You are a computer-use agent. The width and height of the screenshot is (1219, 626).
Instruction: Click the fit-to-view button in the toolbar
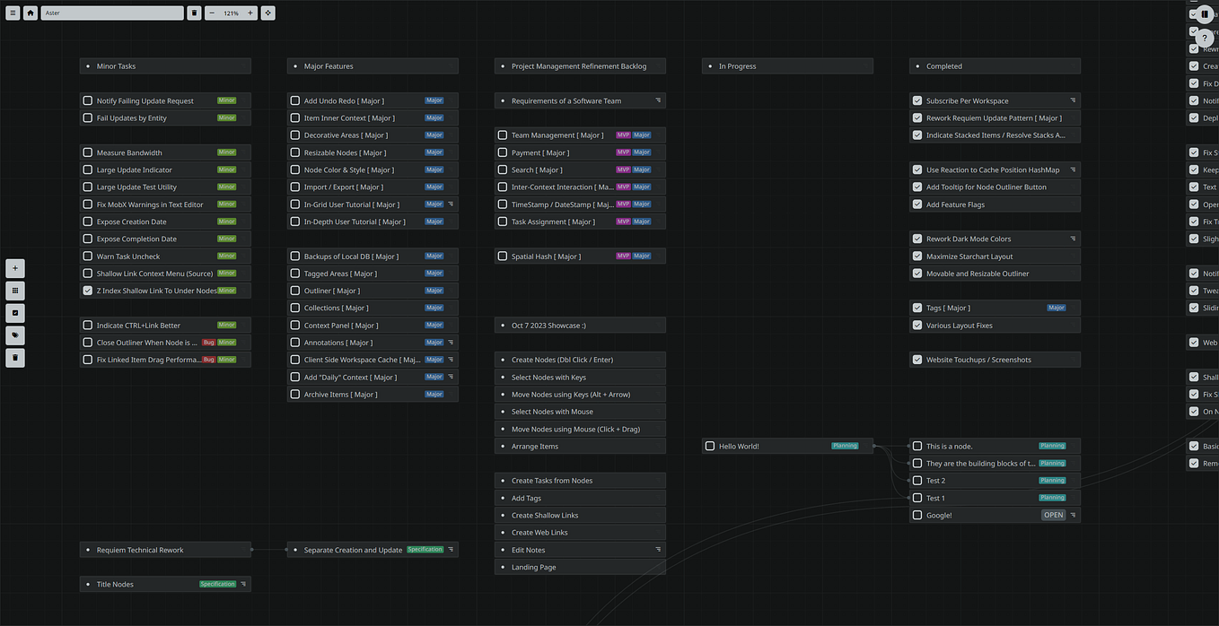point(267,13)
